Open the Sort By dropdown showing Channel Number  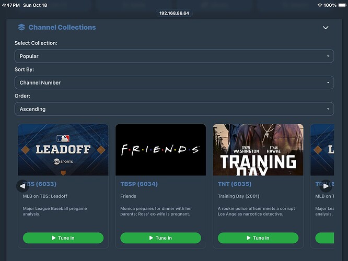[x=174, y=82]
